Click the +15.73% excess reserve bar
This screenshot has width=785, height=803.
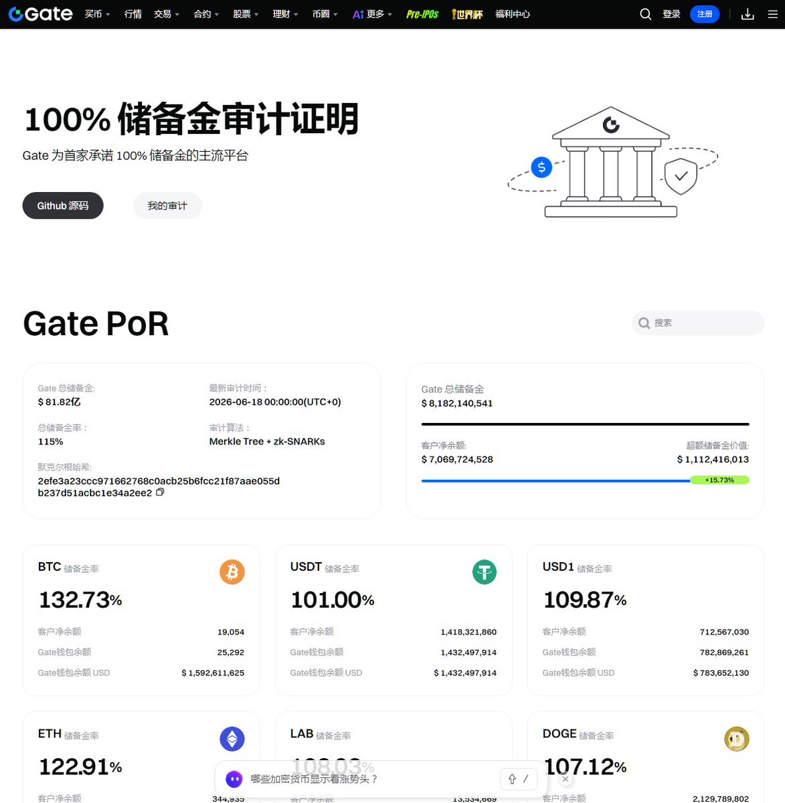tap(719, 480)
